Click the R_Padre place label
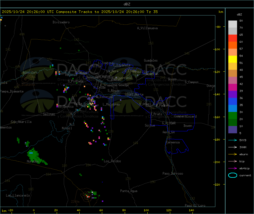 pos(162,105)
